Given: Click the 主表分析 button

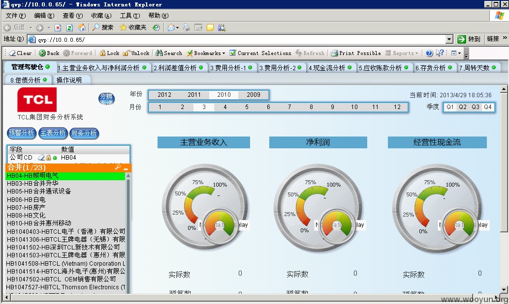Looking at the screenshot, I should [x=53, y=133].
